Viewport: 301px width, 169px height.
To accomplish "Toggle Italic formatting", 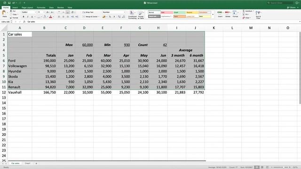I will 28,17.
